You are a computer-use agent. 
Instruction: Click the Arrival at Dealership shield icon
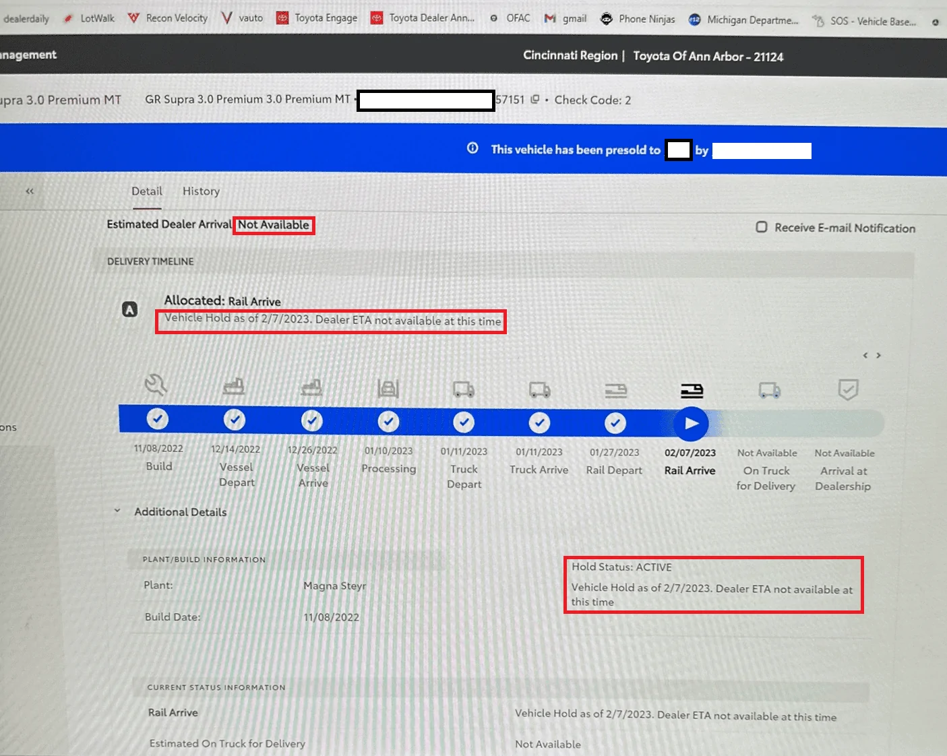pyautogui.click(x=848, y=389)
